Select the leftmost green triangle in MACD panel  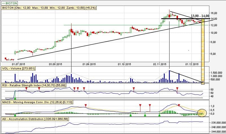click(15, 115)
